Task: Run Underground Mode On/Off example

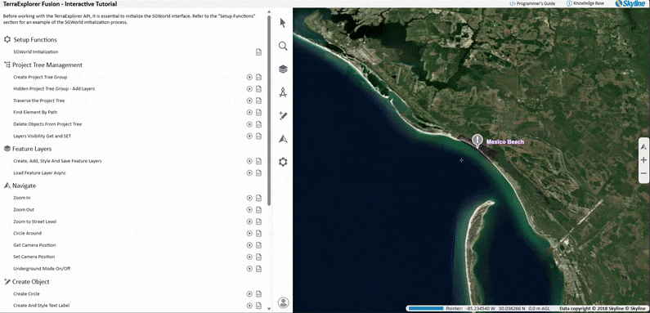Action: click(x=249, y=269)
